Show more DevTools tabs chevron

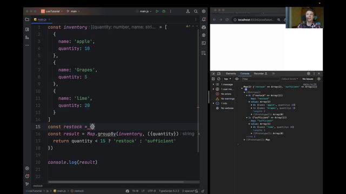[274, 74]
